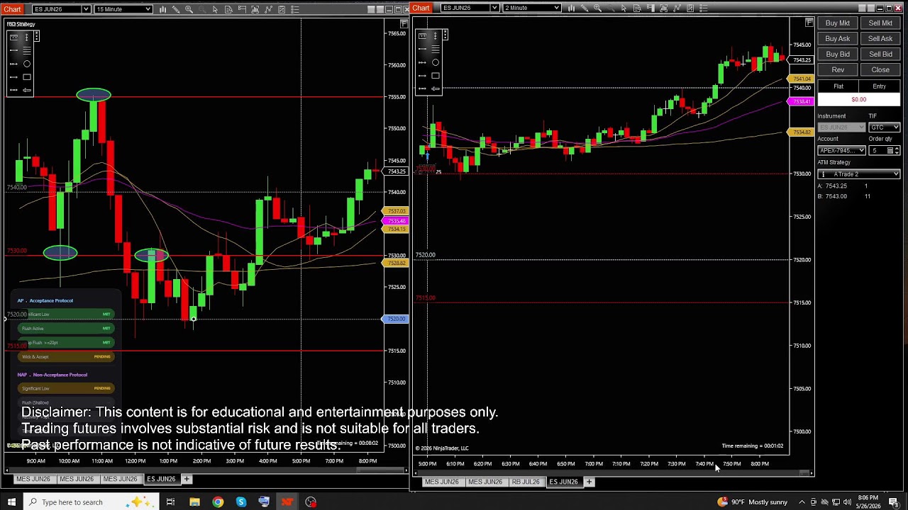908x510 pixels.
Task: Switch to ES JUN26 tab in right chart
Action: [563, 482]
